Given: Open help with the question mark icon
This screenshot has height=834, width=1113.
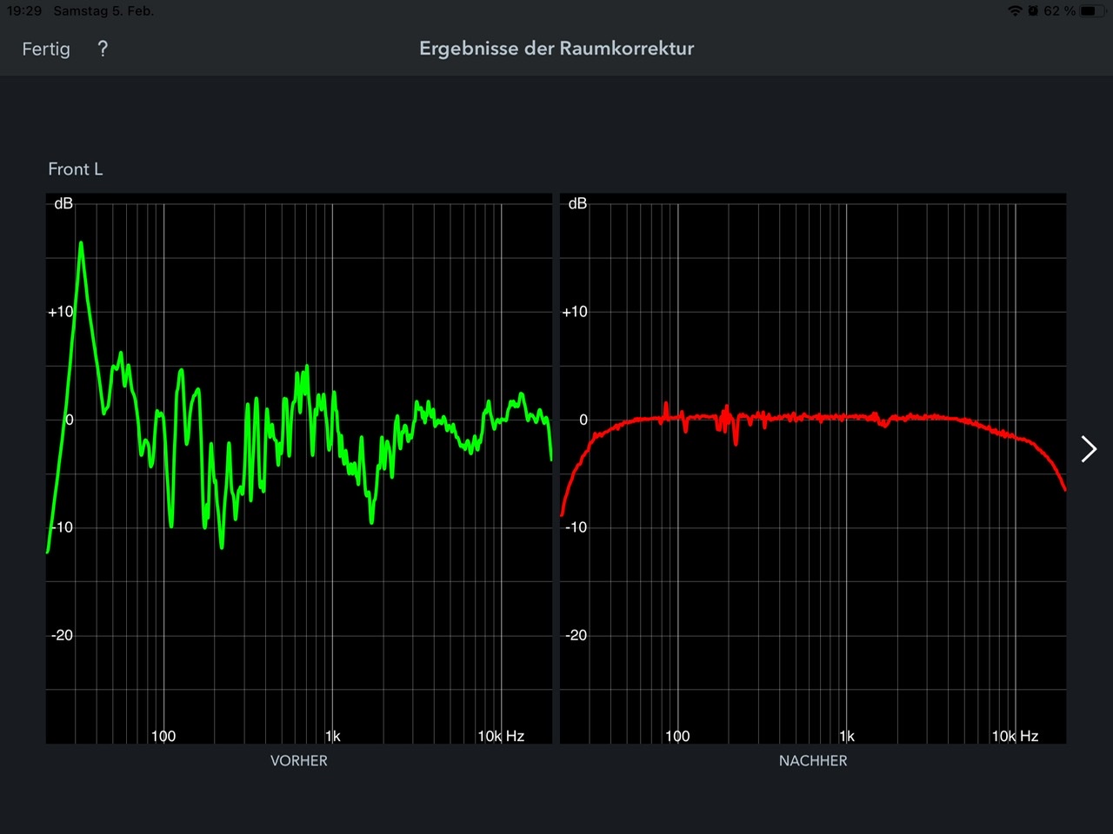Looking at the screenshot, I should tap(103, 50).
